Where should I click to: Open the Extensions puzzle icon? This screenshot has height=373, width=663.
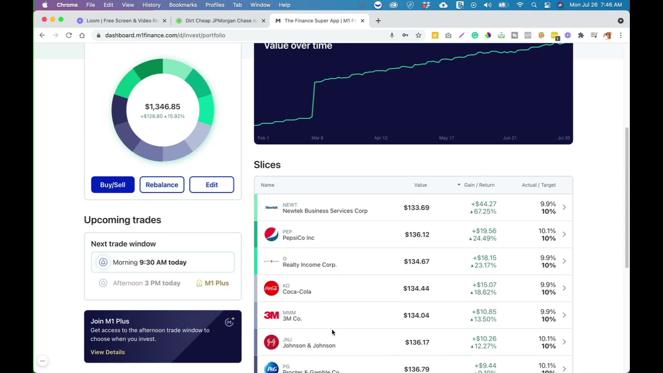point(581,35)
